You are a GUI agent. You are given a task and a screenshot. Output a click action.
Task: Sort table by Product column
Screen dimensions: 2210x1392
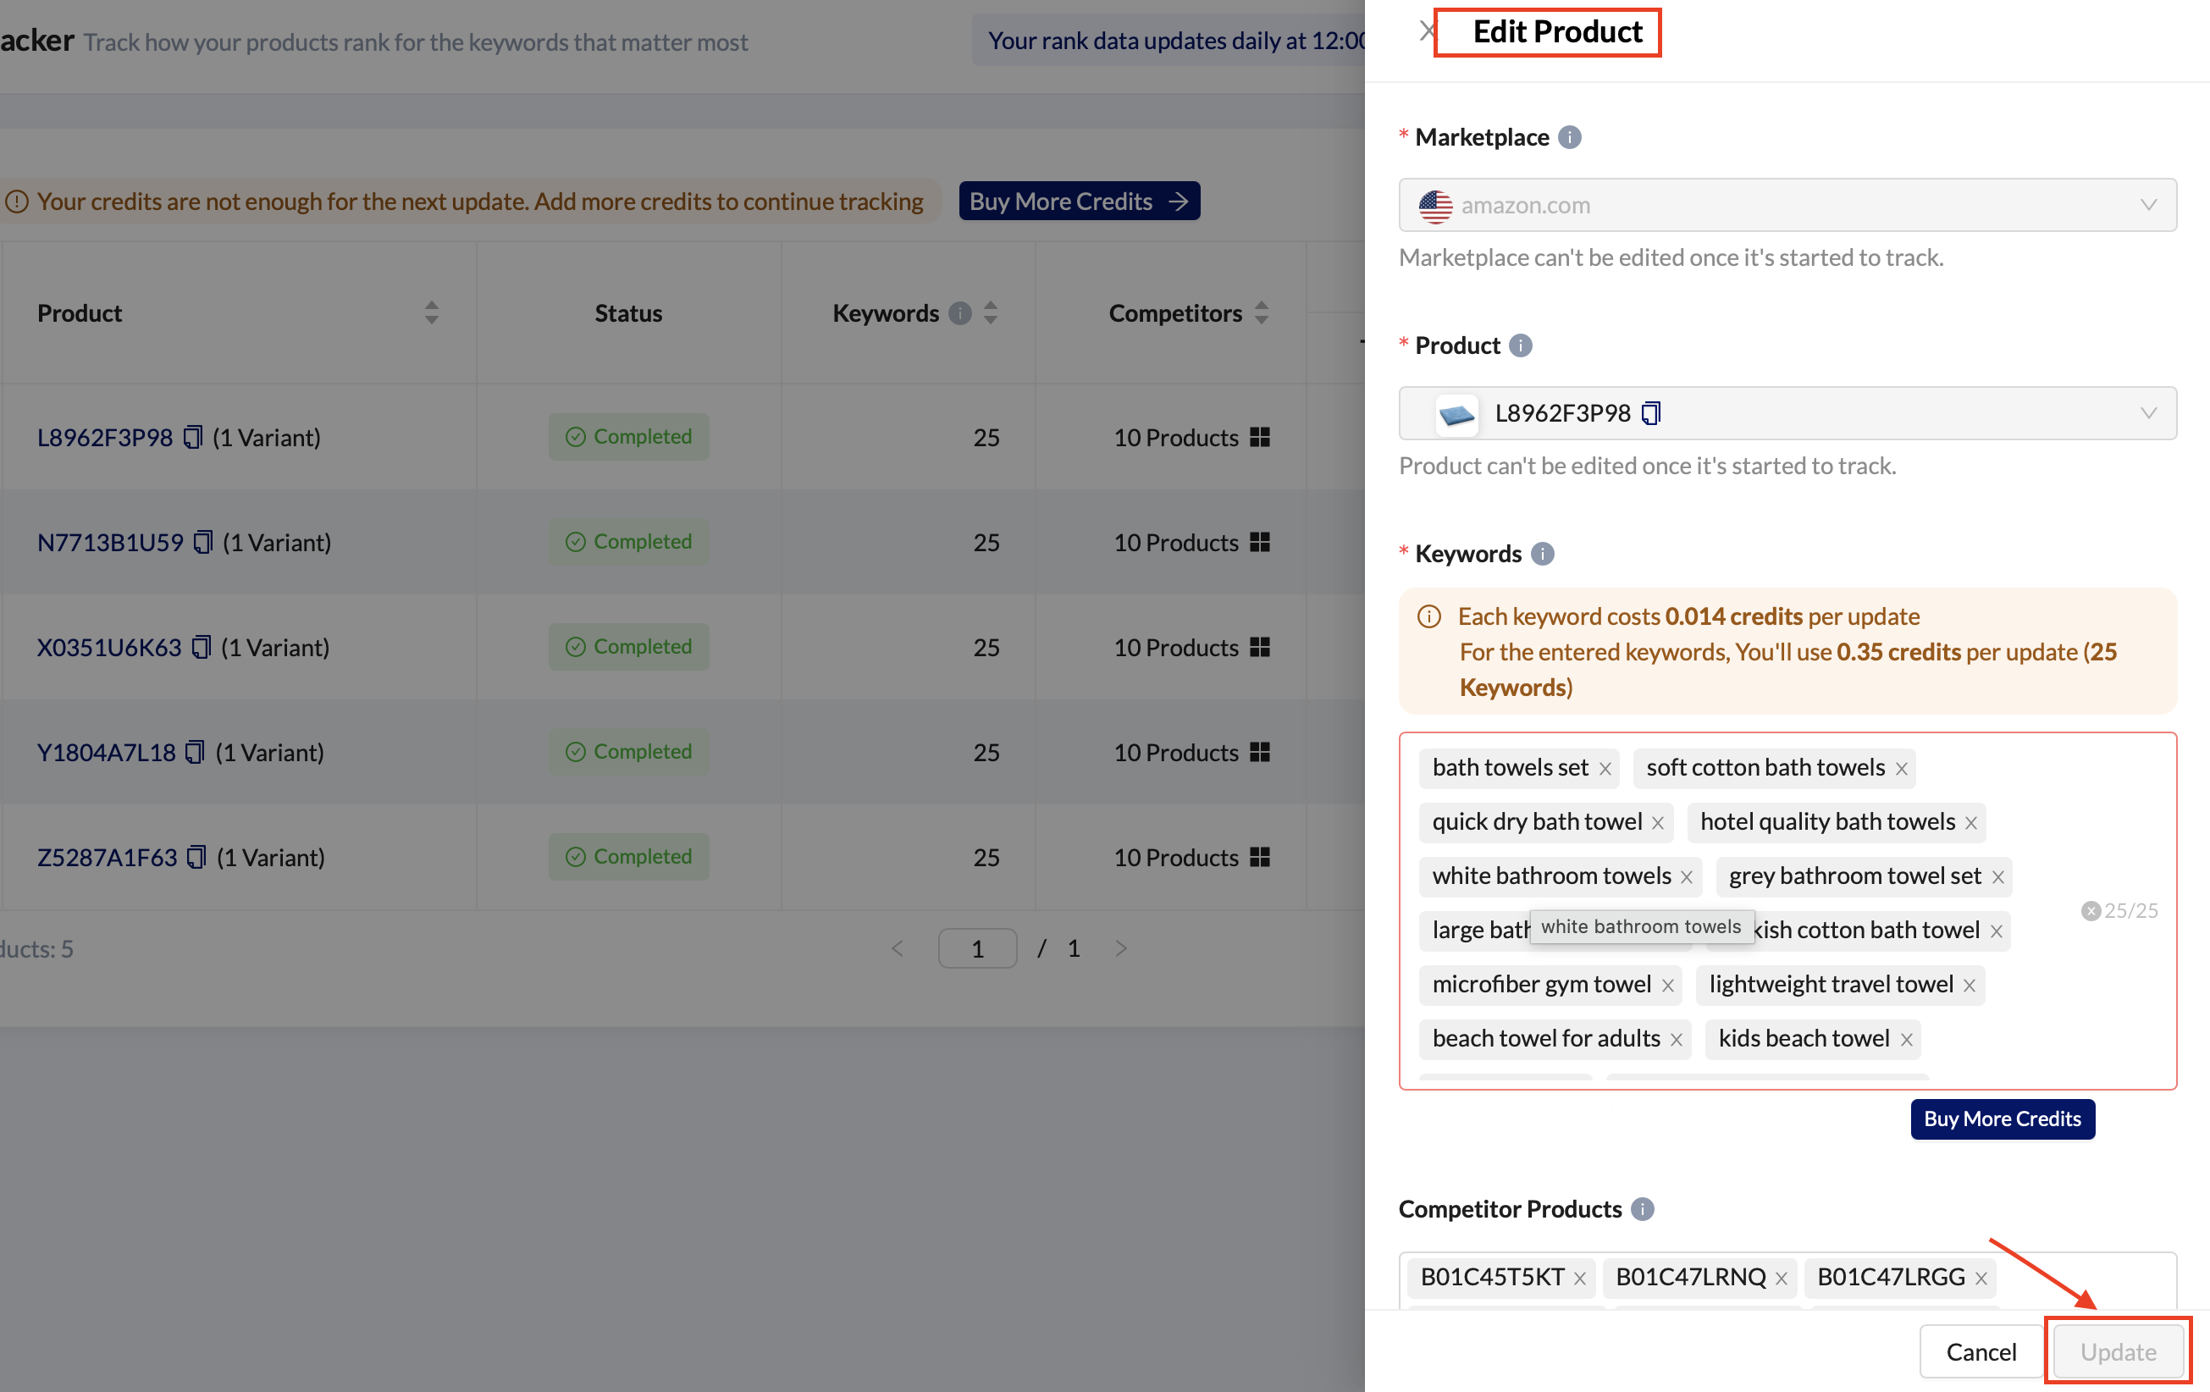[x=431, y=313]
